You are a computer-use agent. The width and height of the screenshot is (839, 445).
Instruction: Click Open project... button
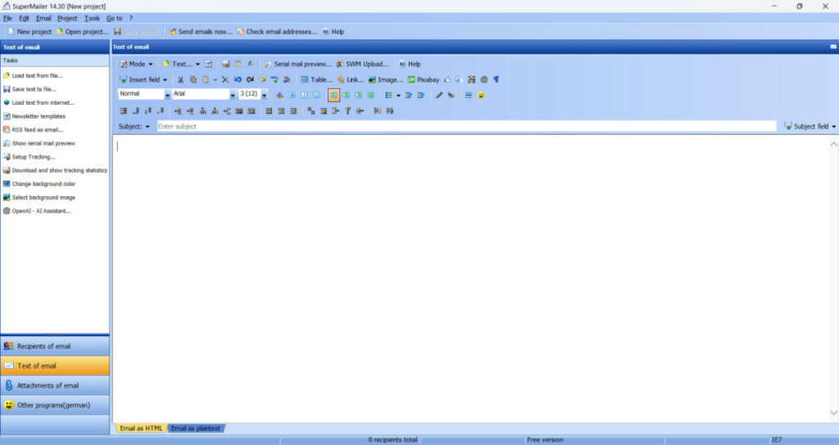point(83,32)
